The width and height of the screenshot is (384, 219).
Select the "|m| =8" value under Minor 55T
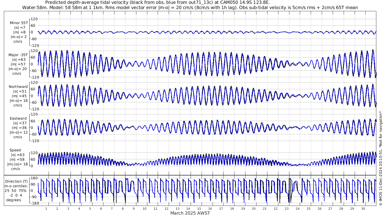click(19, 32)
